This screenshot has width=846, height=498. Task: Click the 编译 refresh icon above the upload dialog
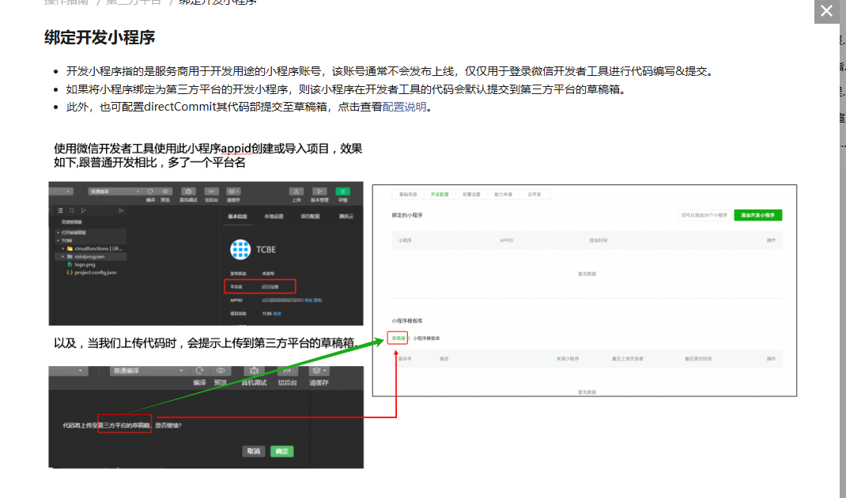(x=199, y=370)
